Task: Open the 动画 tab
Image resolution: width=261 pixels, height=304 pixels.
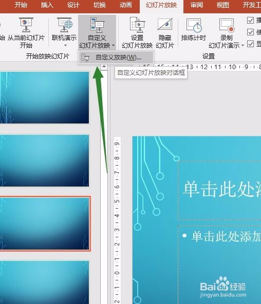Action: [125, 5]
